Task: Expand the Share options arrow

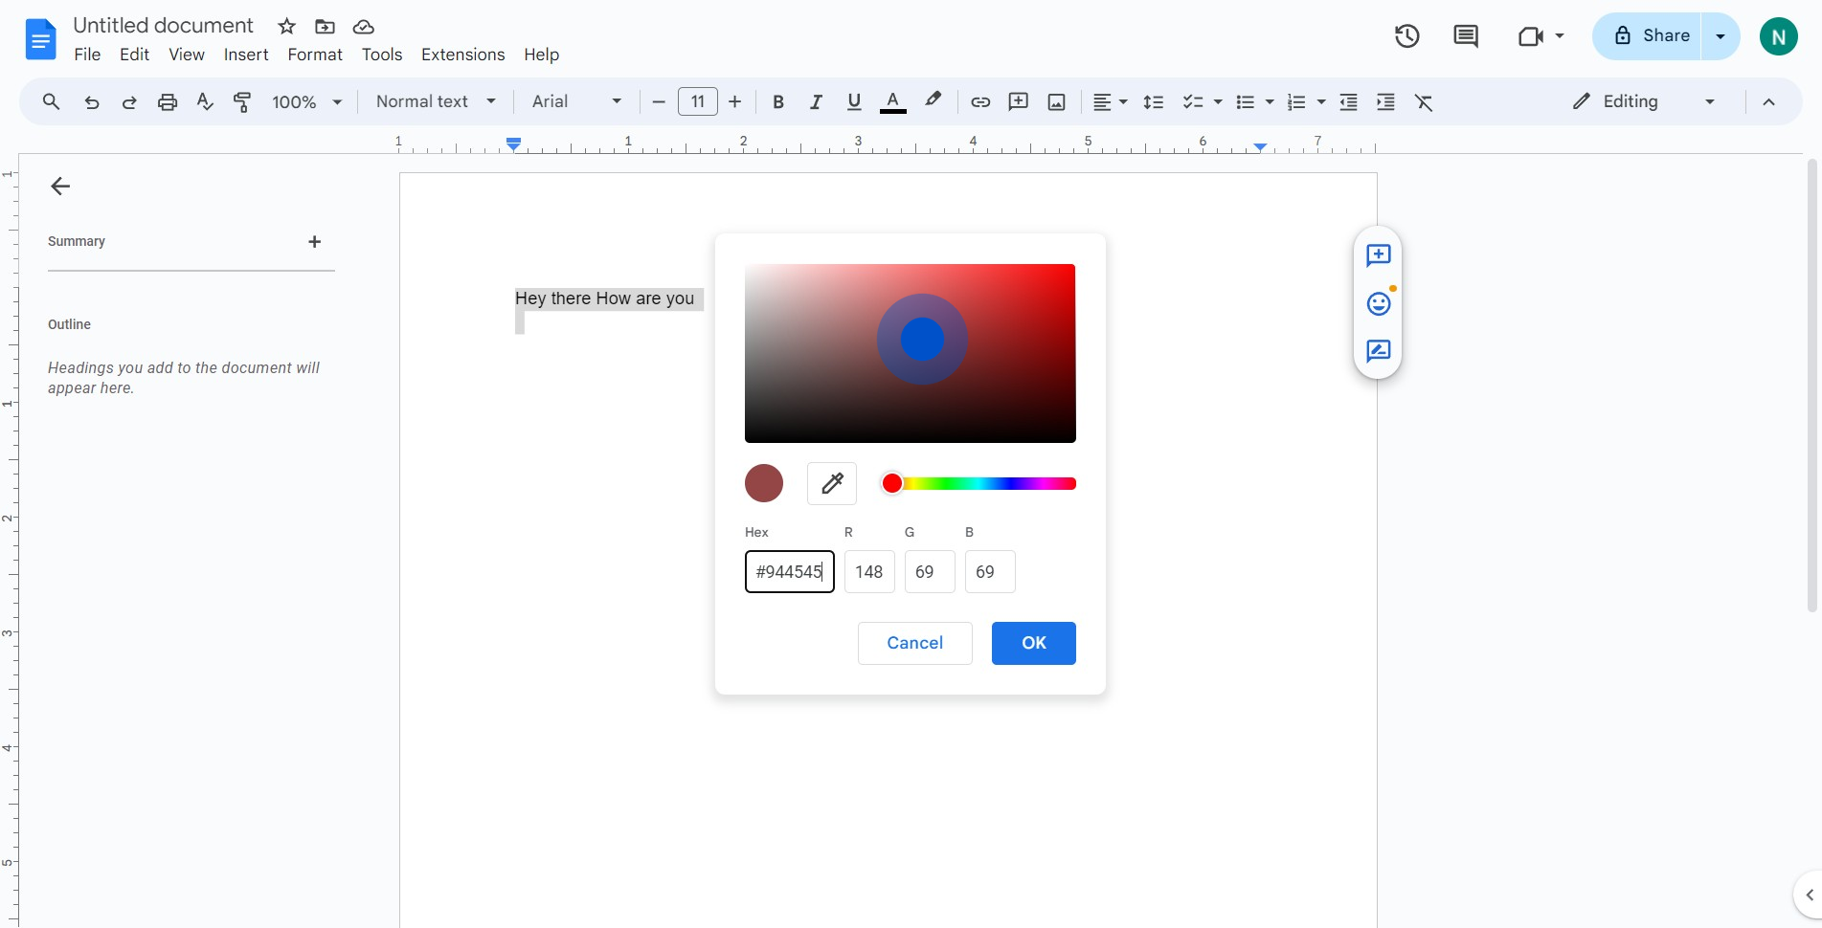Action: pyautogui.click(x=1721, y=36)
